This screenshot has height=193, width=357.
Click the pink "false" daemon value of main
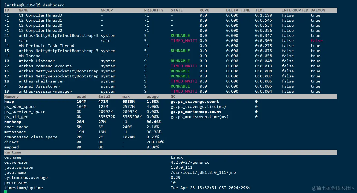coord(317,41)
